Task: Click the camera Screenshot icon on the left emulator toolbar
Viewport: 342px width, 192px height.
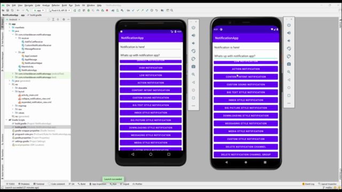Action: (x=193, y=67)
